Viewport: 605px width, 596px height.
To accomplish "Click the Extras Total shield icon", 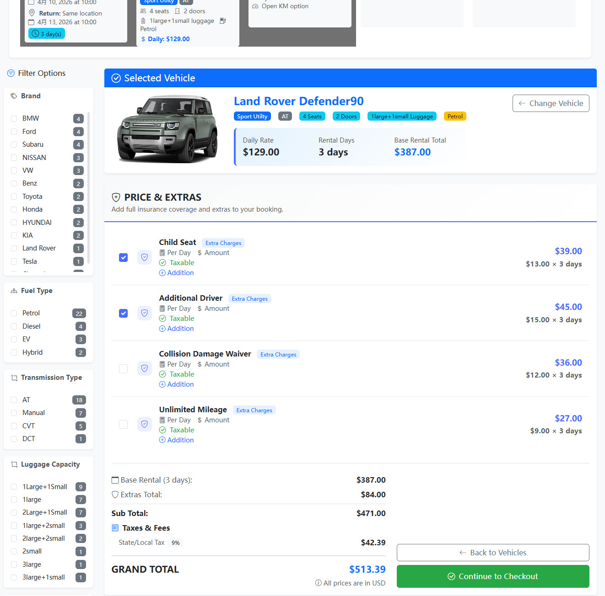I will pyautogui.click(x=115, y=495).
